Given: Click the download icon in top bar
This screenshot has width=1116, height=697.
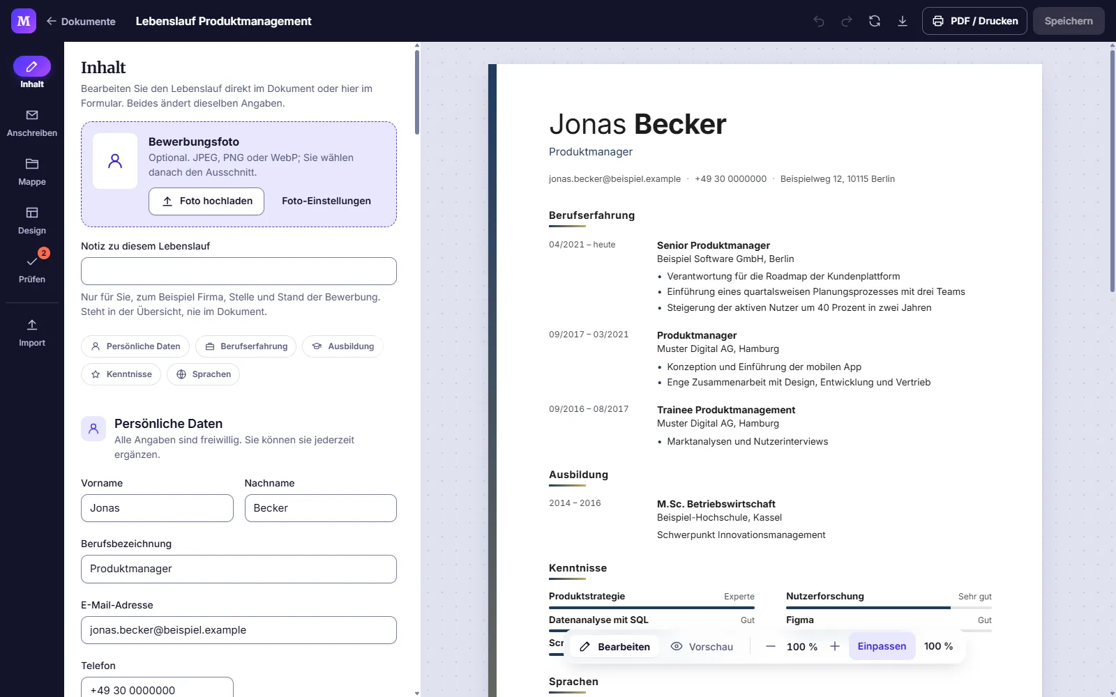Looking at the screenshot, I should (903, 21).
